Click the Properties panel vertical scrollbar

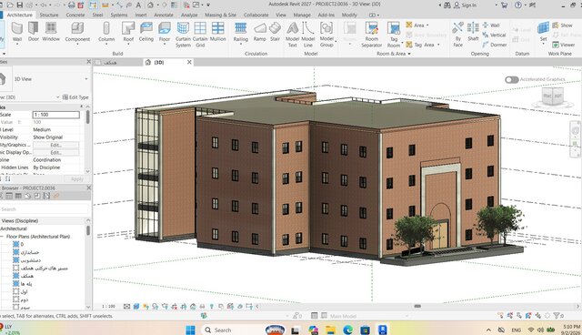(88, 117)
